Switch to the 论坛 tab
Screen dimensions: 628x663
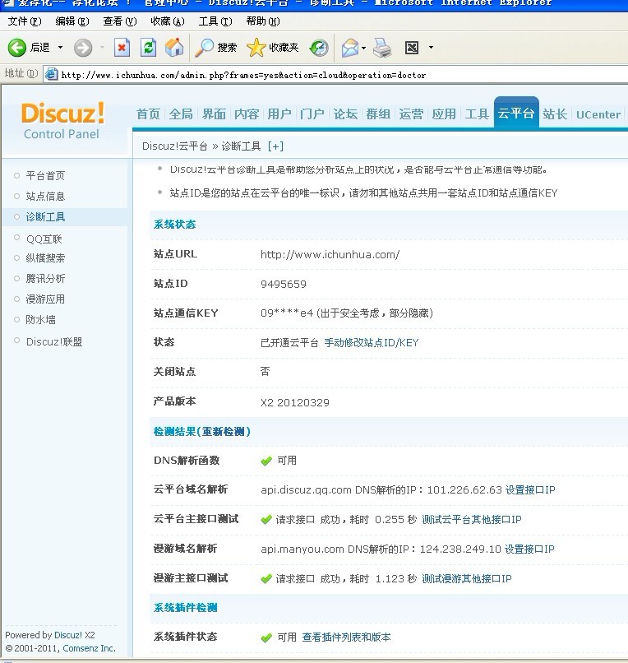pyautogui.click(x=345, y=114)
